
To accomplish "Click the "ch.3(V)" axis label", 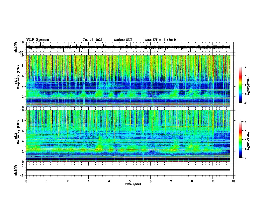I will point(16,170).
